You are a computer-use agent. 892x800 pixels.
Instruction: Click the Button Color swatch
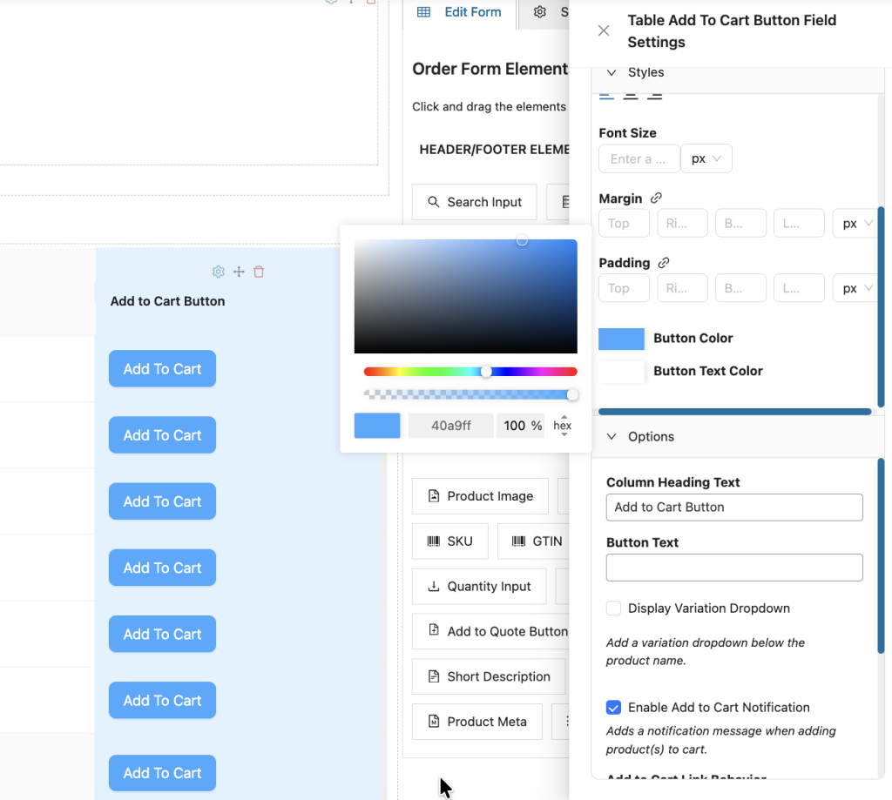[621, 339]
